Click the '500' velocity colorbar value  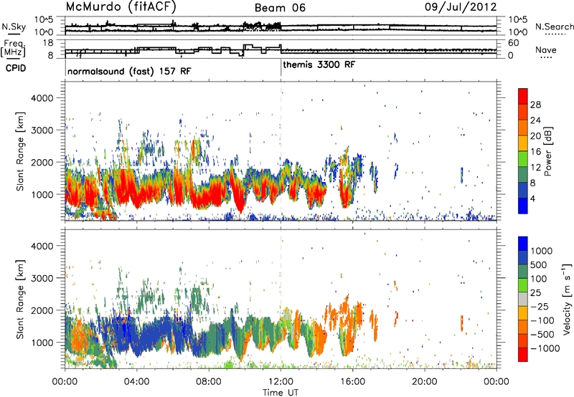pyautogui.click(x=539, y=264)
